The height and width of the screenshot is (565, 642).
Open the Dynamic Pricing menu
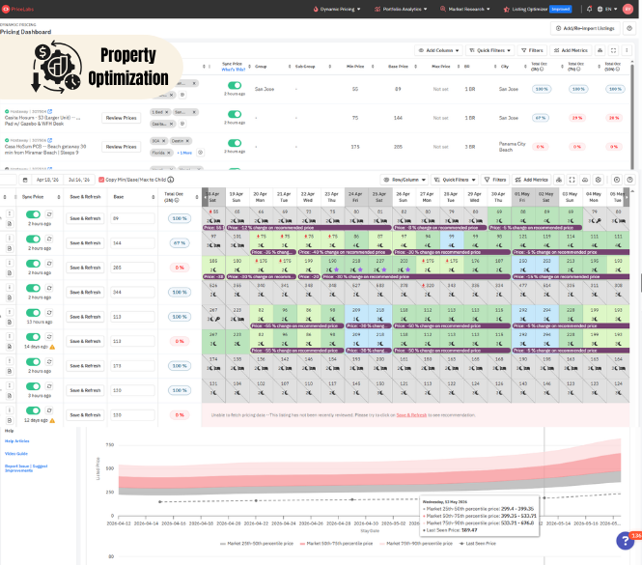[x=337, y=9]
